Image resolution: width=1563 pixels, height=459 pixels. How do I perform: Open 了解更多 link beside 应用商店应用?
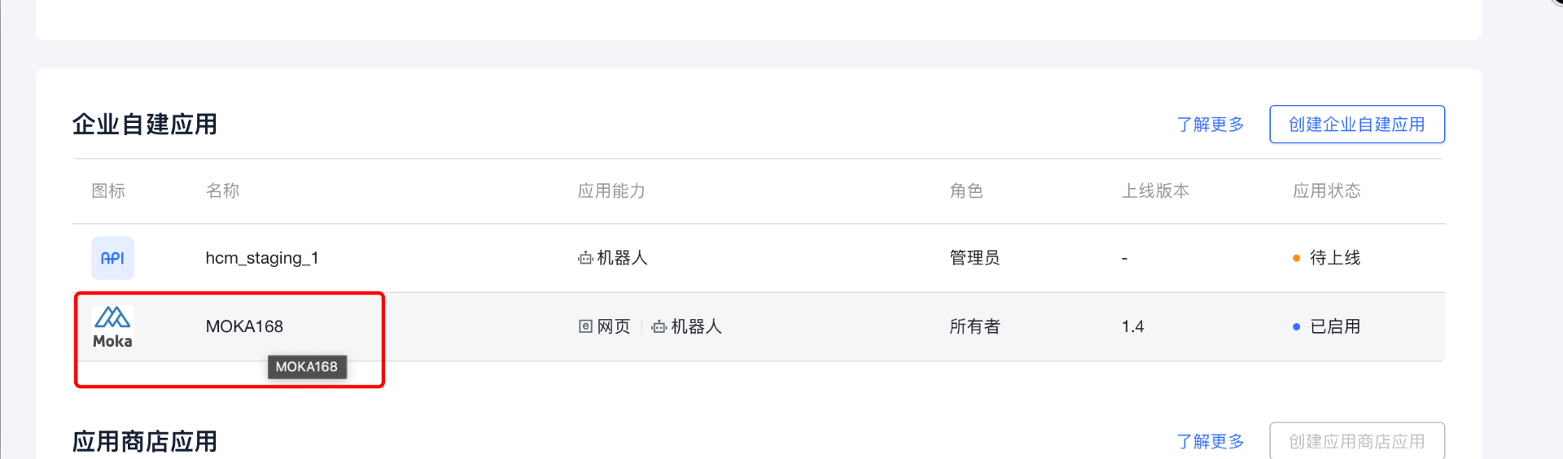point(1210,441)
